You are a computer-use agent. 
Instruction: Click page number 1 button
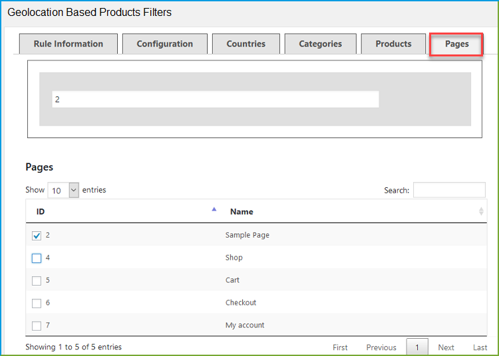[417, 347]
